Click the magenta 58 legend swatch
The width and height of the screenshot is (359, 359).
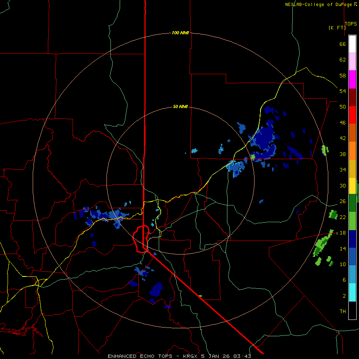point(352,79)
